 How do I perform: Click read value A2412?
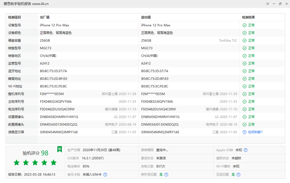tap(146, 63)
